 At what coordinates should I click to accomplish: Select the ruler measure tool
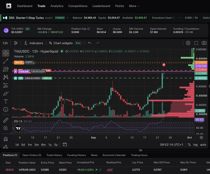tap(6, 120)
